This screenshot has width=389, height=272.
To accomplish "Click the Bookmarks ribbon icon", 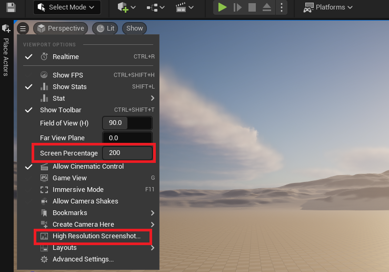I will click(x=44, y=213).
